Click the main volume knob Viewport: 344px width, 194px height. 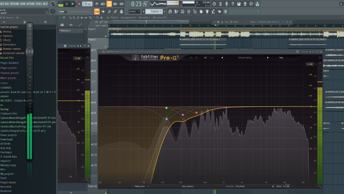pyautogui.click(x=53, y=4)
